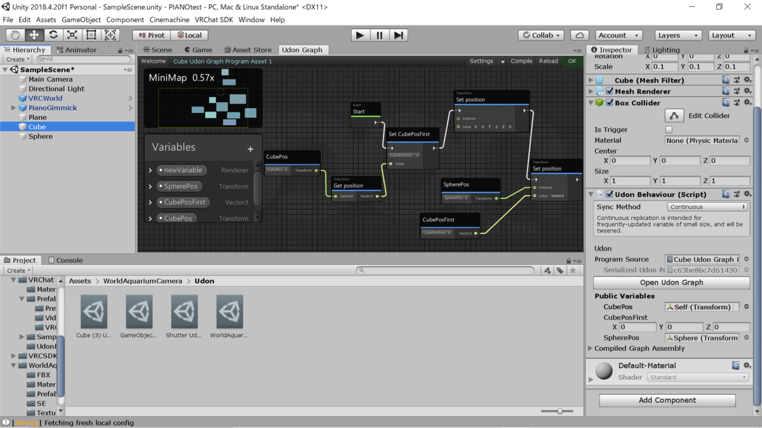Select the GameObject Udon asset thumbnail
The image size is (762, 428).
139,311
